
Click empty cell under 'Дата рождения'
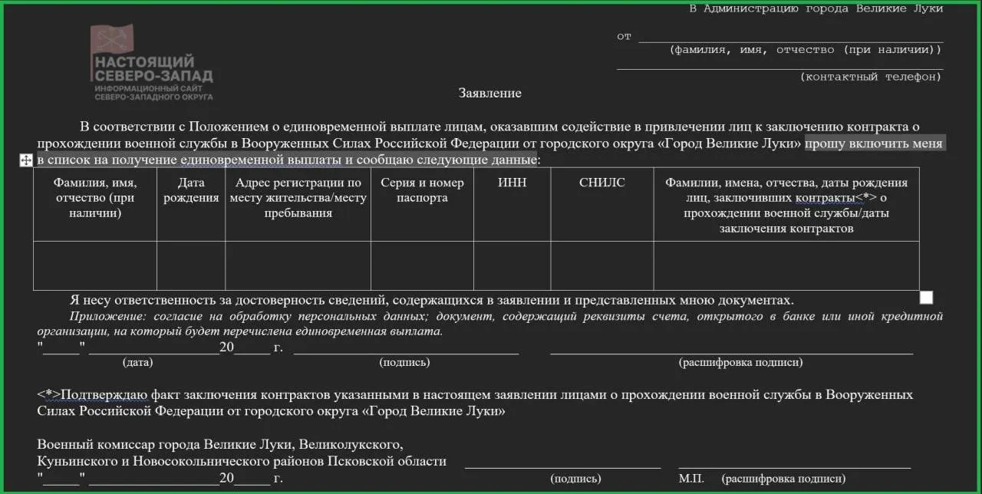click(x=191, y=265)
